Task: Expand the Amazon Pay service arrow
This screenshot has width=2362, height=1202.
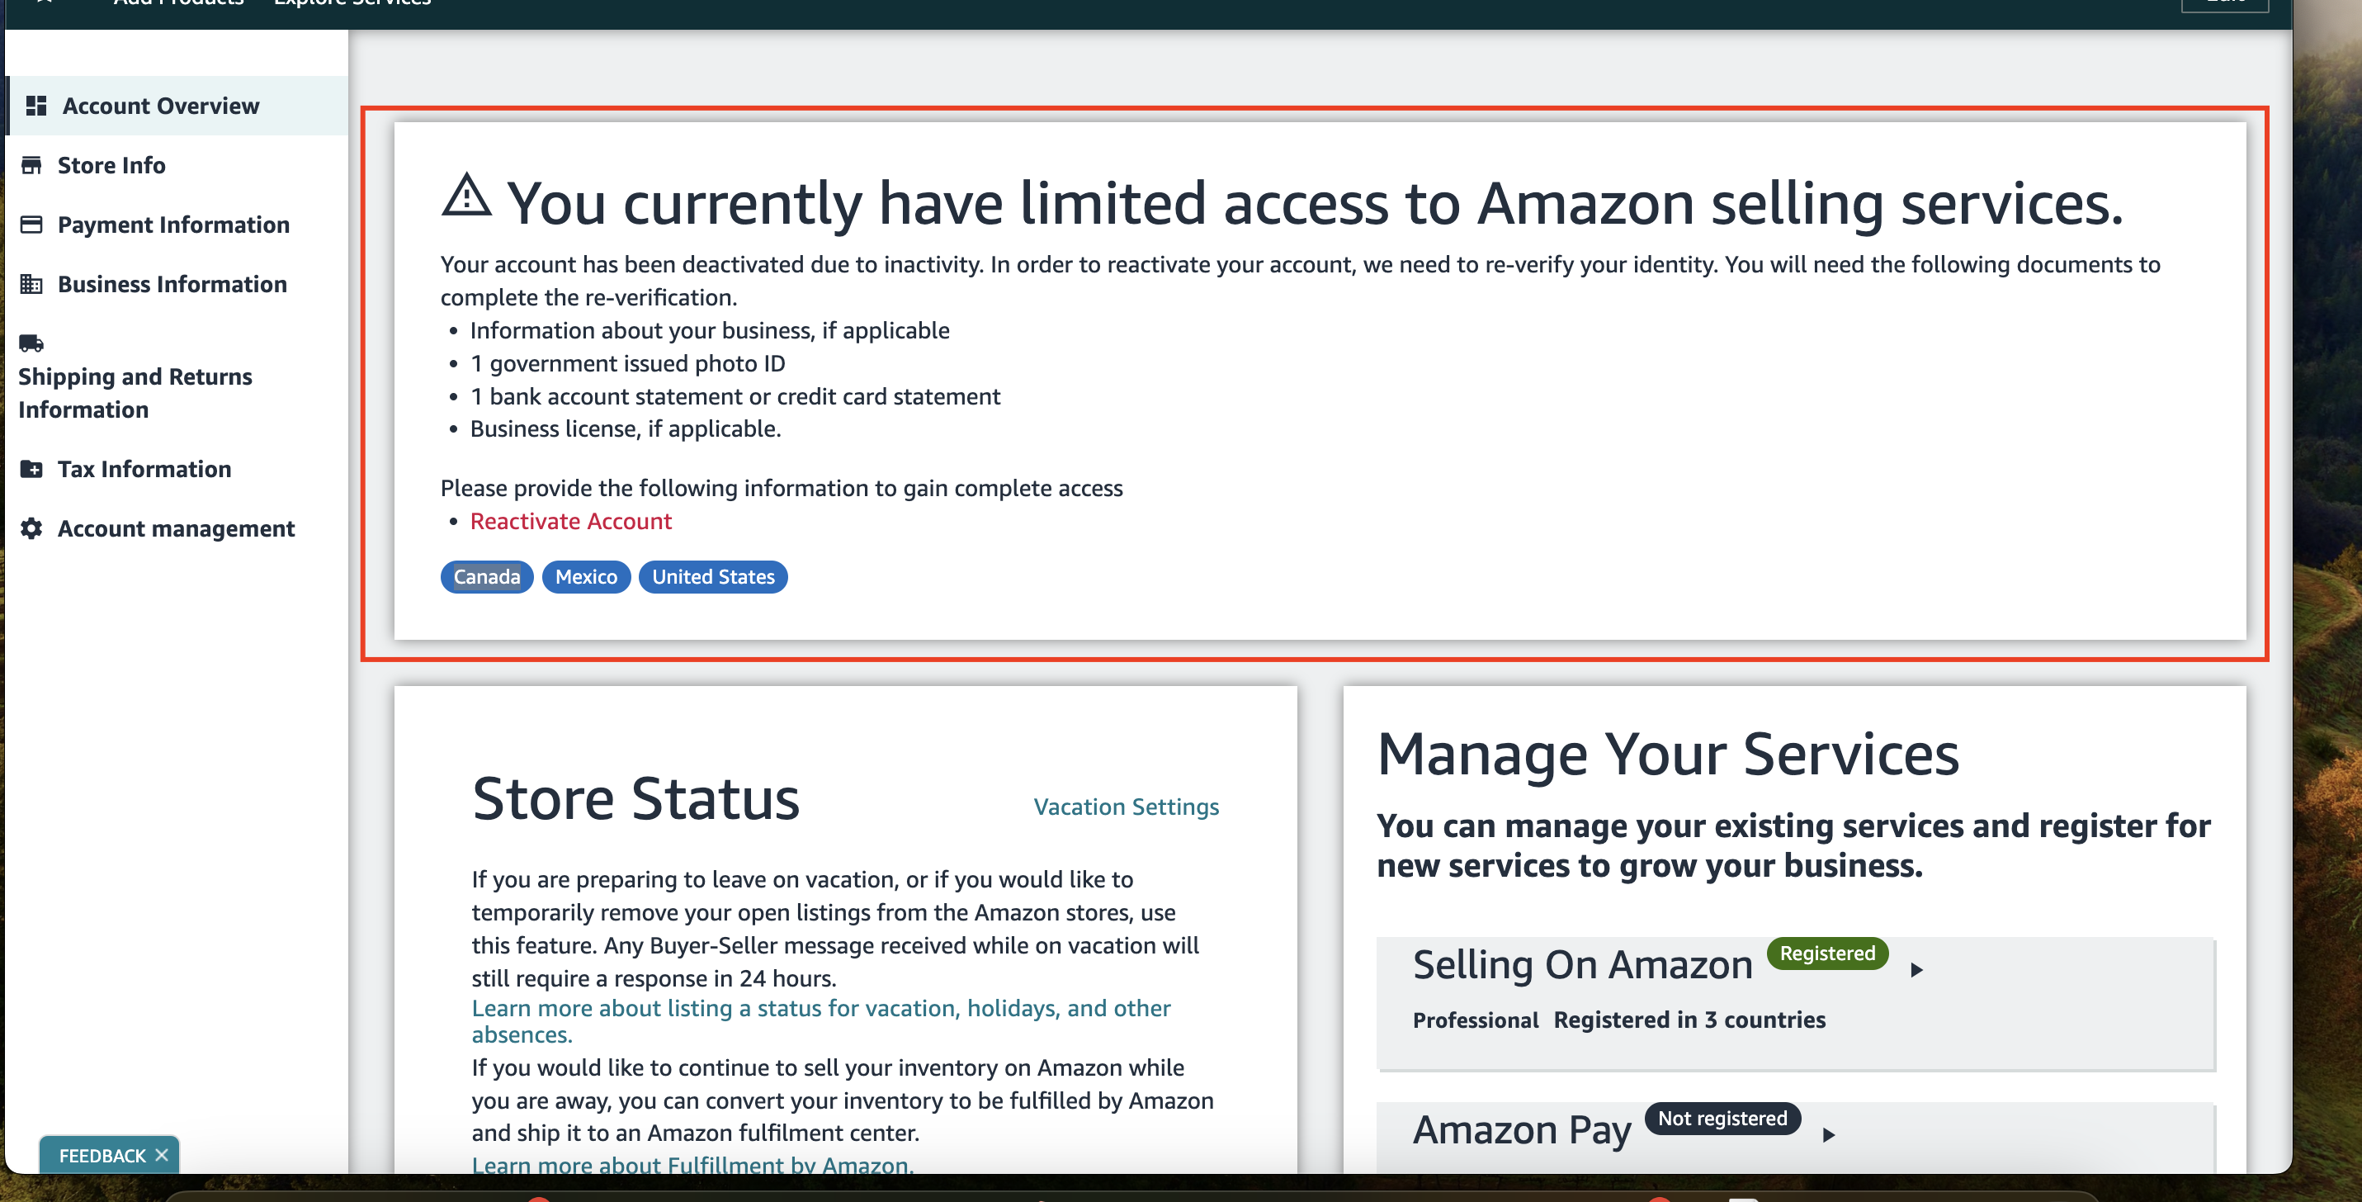Action: 1828,1134
